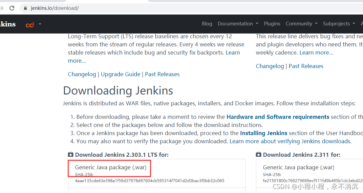Follow the LTS 'Learn more...' link
The image size is (363, 193).
coord(233,52)
